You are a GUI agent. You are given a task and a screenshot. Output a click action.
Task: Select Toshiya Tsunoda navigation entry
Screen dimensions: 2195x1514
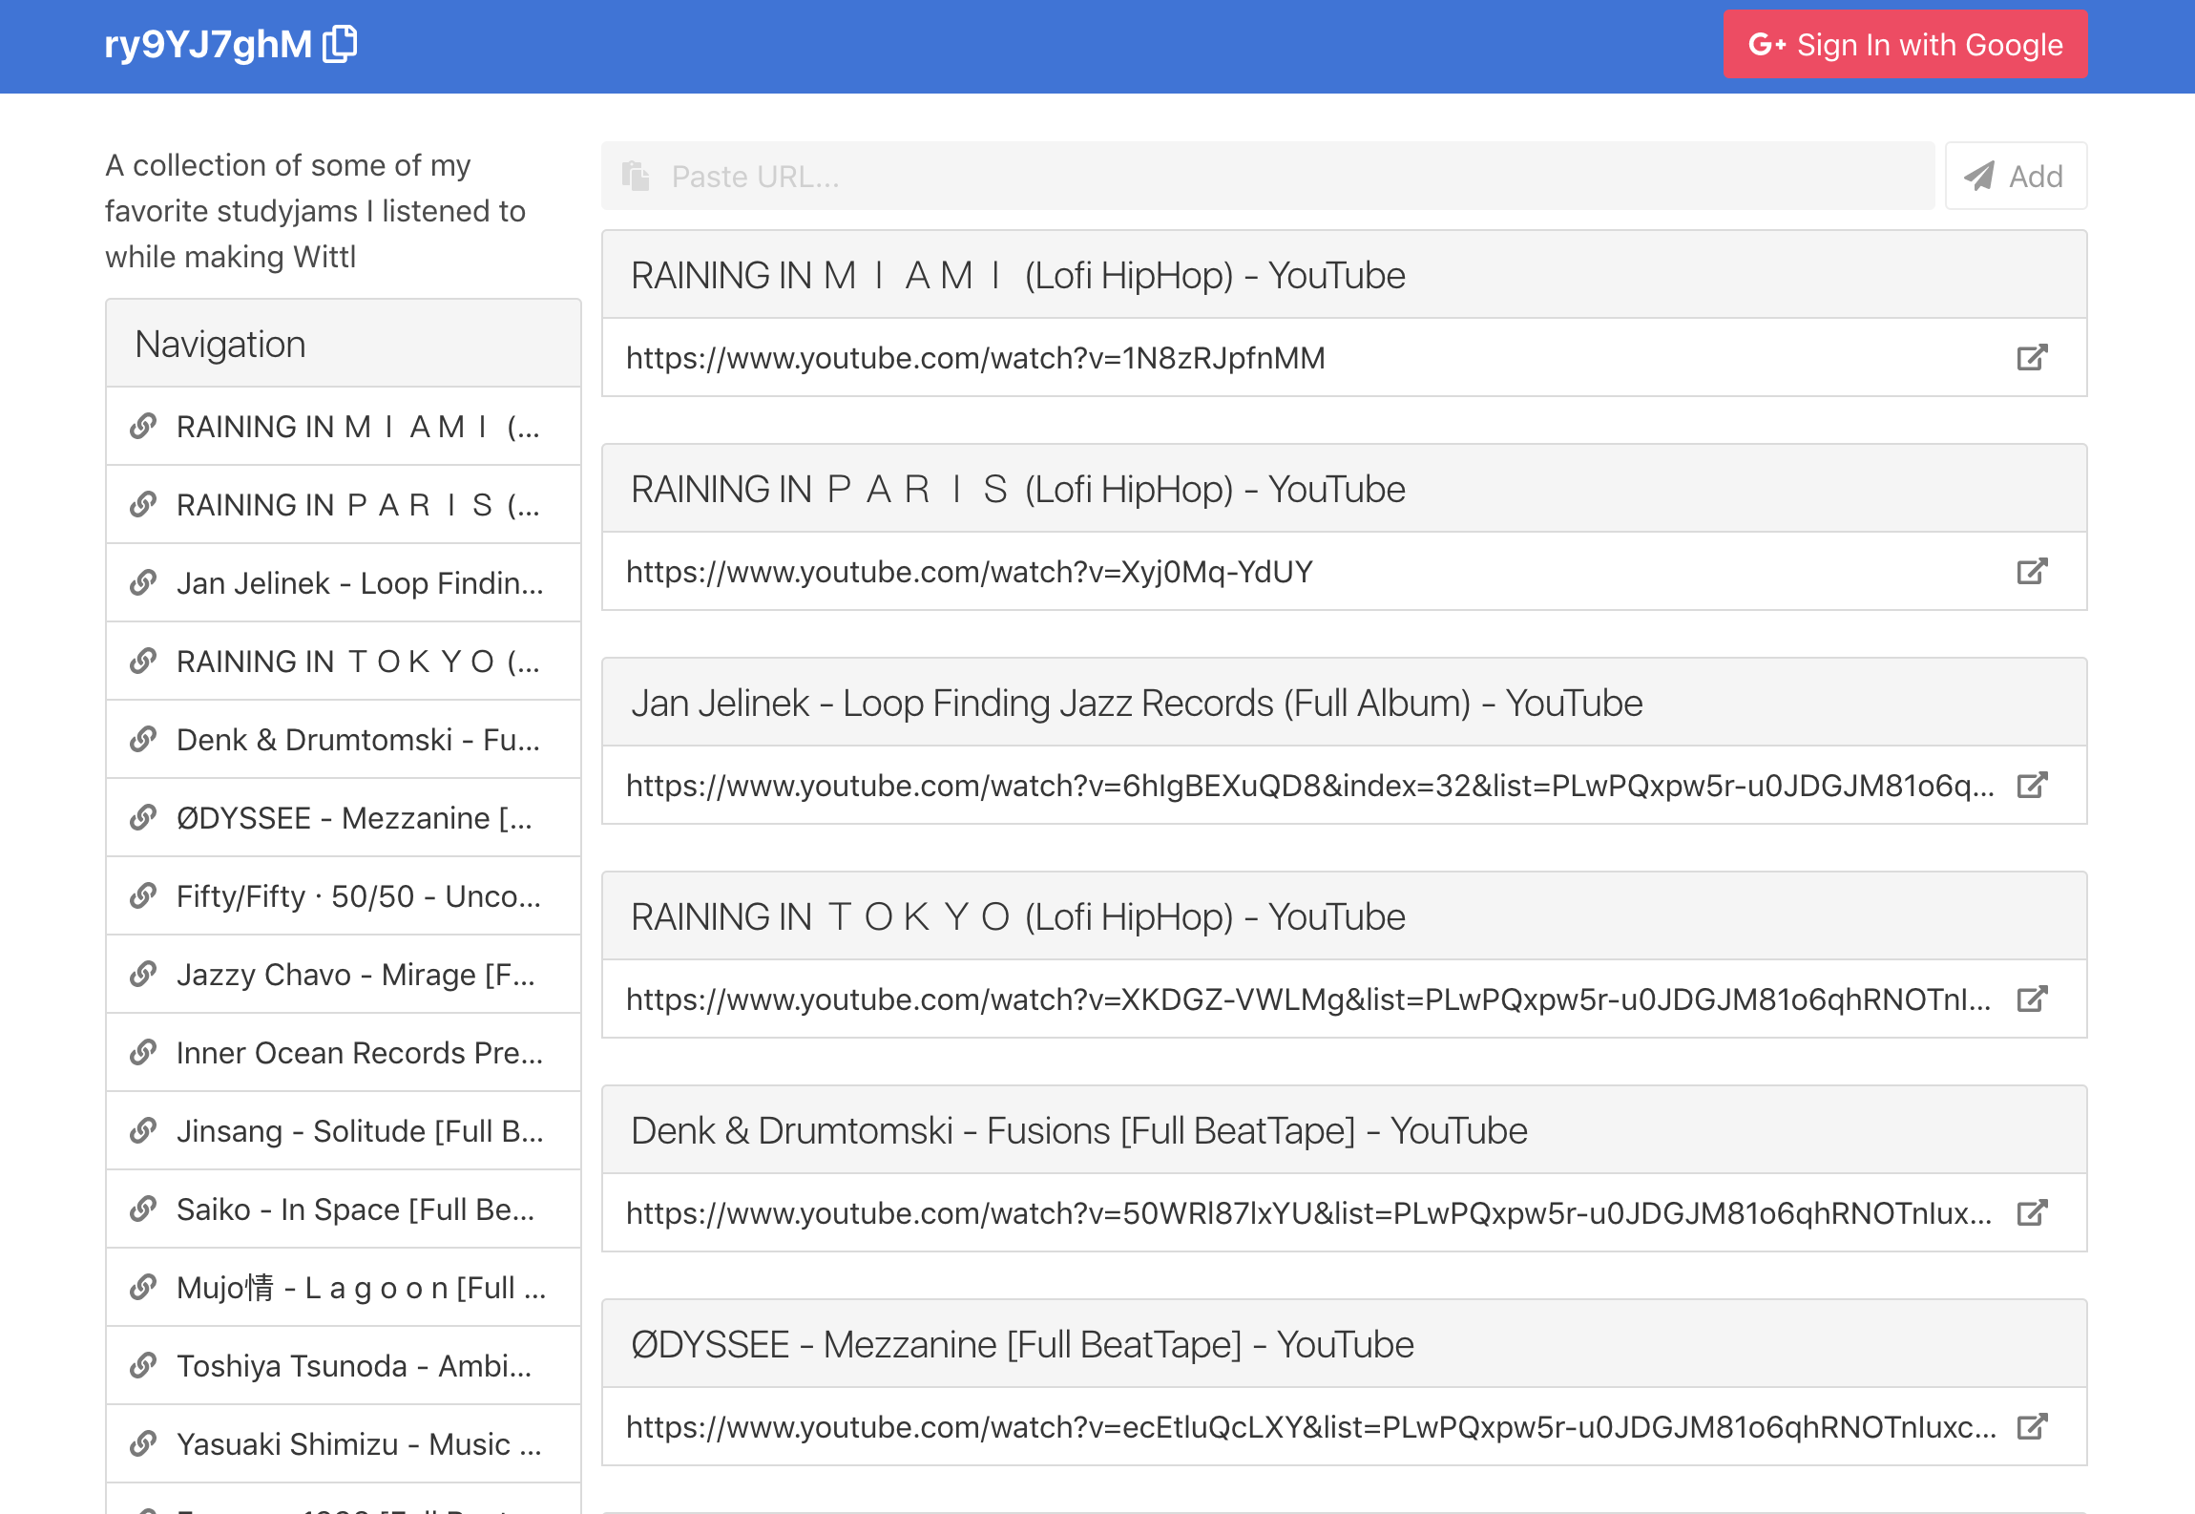(344, 1365)
